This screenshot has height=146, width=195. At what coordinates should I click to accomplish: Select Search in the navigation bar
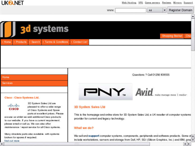(35, 42)
